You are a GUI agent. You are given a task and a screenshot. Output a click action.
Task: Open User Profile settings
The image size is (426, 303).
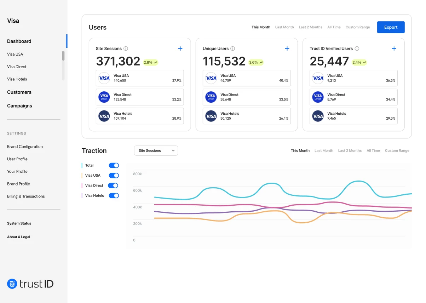coord(17,159)
